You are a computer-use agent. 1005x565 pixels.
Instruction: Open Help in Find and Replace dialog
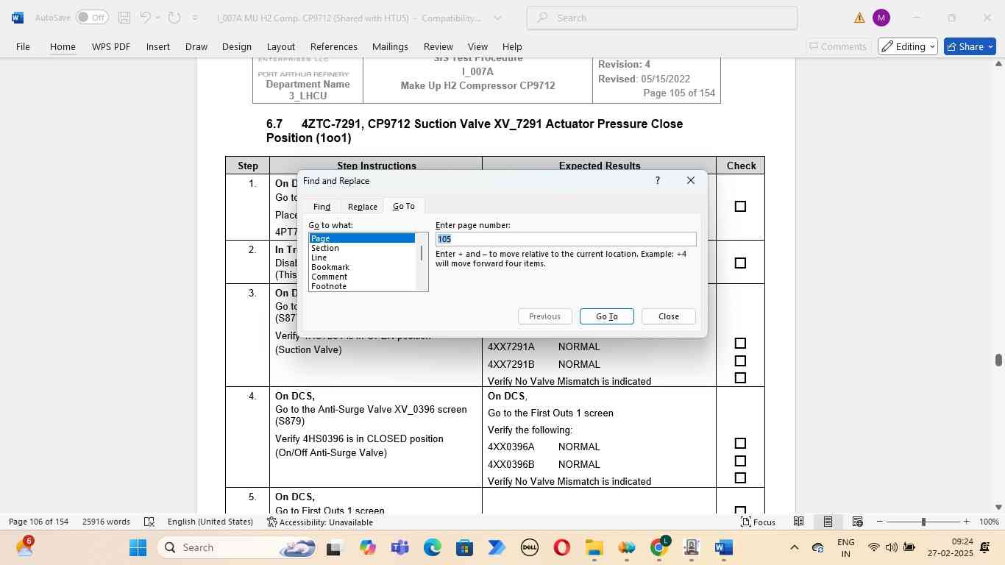point(657,181)
